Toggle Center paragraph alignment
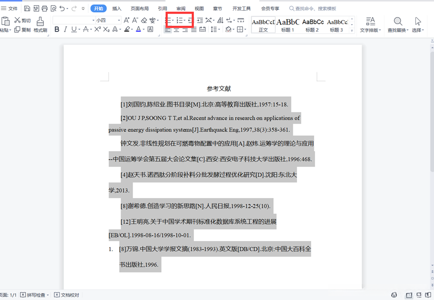Viewport: 434px width, 300px height. [x=176, y=29]
